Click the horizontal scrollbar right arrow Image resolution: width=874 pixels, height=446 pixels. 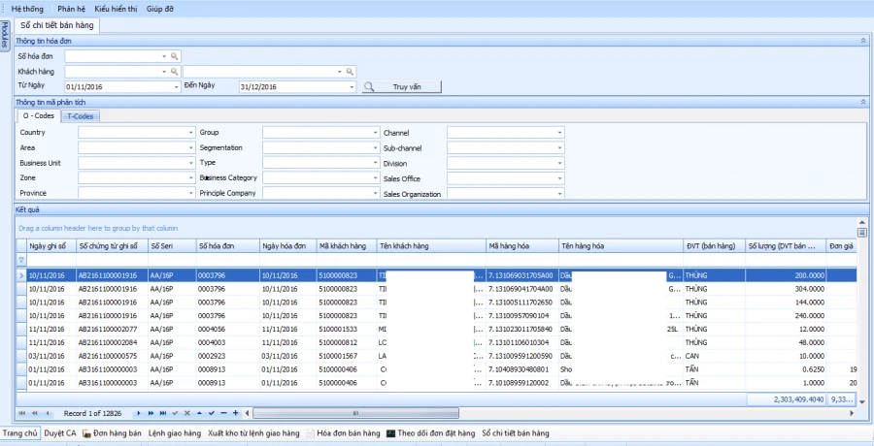pos(852,413)
